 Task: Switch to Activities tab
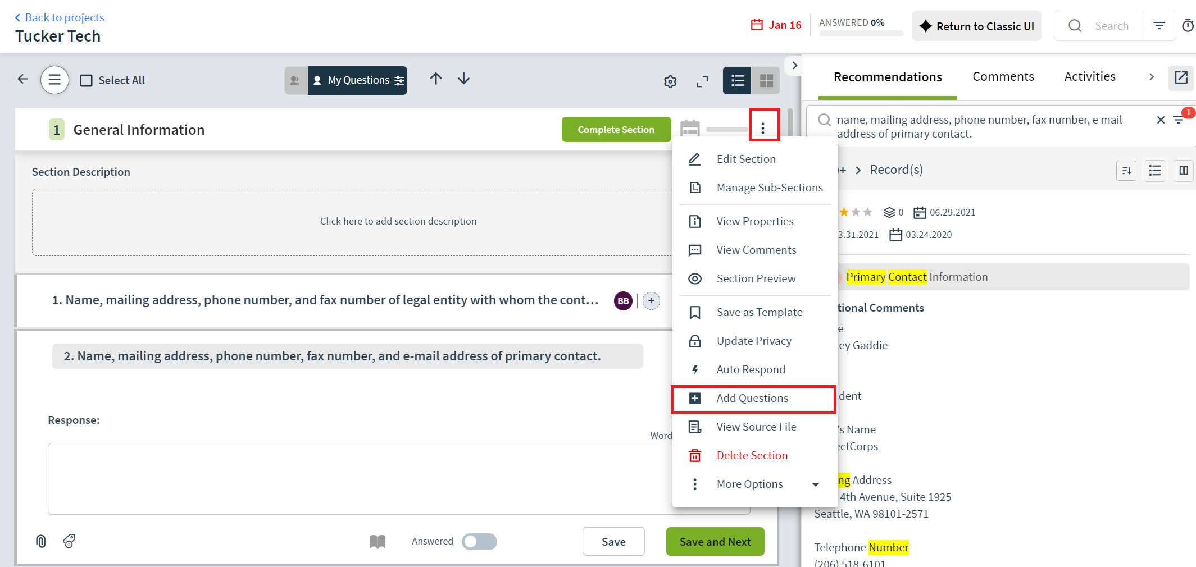[1090, 77]
